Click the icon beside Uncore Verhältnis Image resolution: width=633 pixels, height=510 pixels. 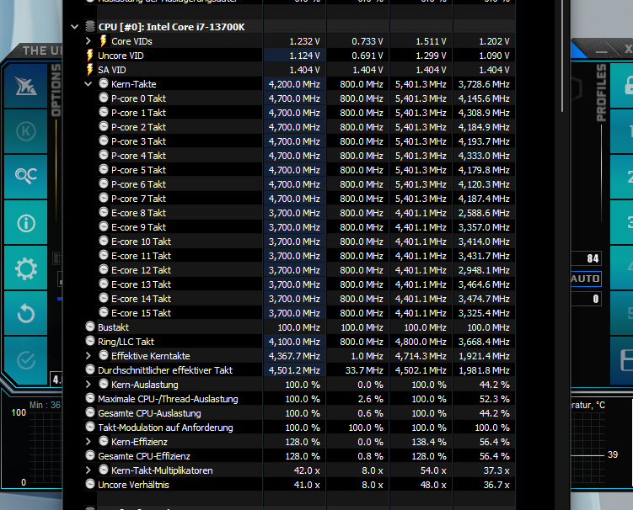[90, 484]
